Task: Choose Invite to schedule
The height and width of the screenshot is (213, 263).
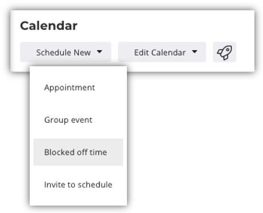Action: 78,184
